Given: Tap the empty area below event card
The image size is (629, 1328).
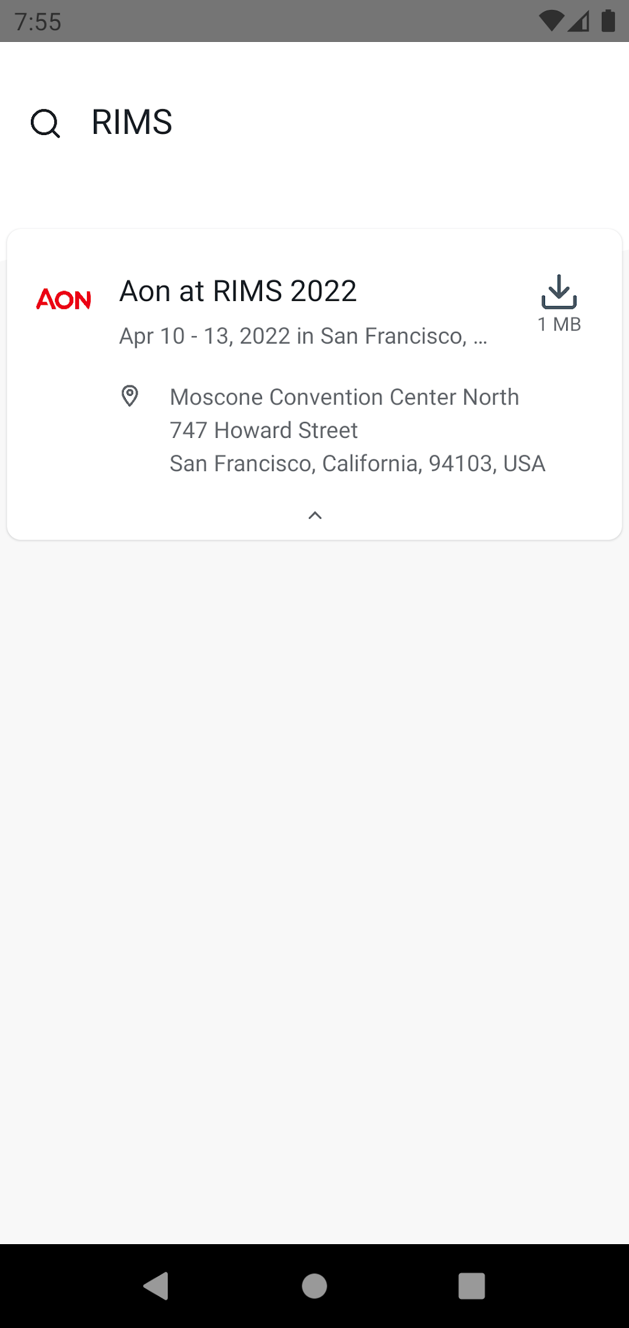Looking at the screenshot, I should (314, 864).
